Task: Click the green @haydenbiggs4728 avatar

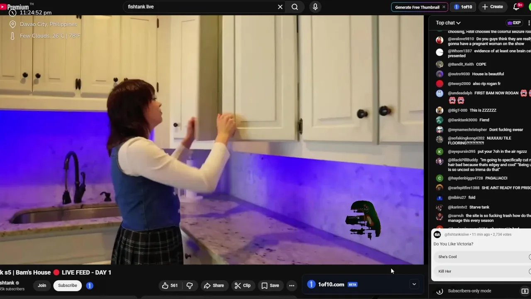Action: tap(439, 178)
